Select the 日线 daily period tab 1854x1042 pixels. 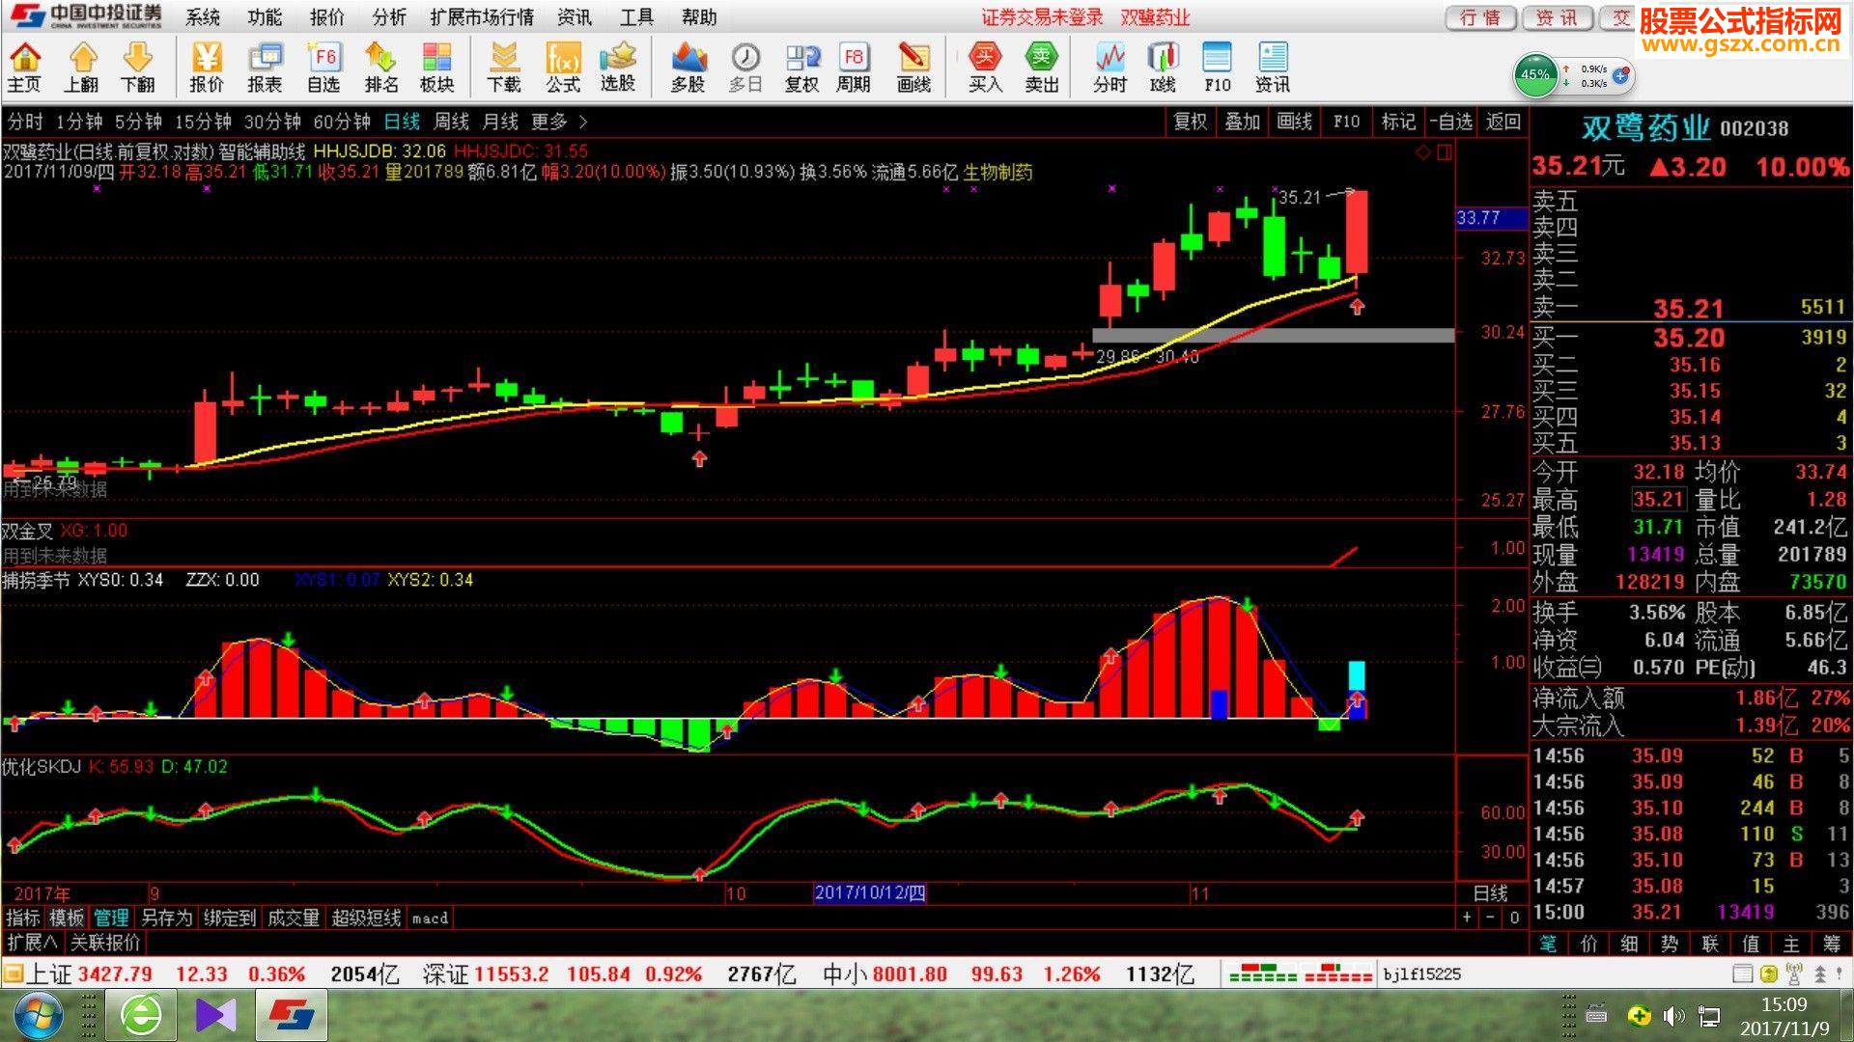point(402,122)
